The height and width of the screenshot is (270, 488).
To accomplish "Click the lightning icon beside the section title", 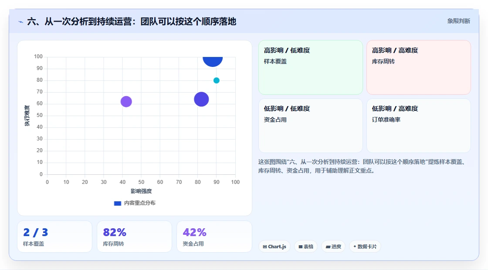I will click(x=20, y=22).
